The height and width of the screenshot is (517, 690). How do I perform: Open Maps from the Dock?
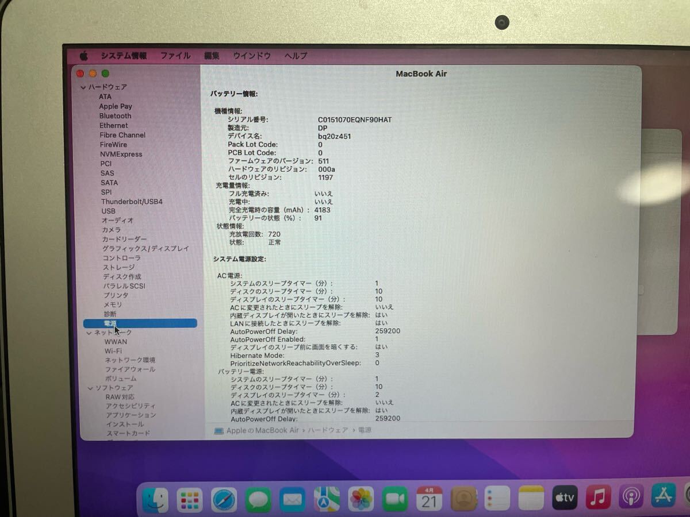point(327,499)
